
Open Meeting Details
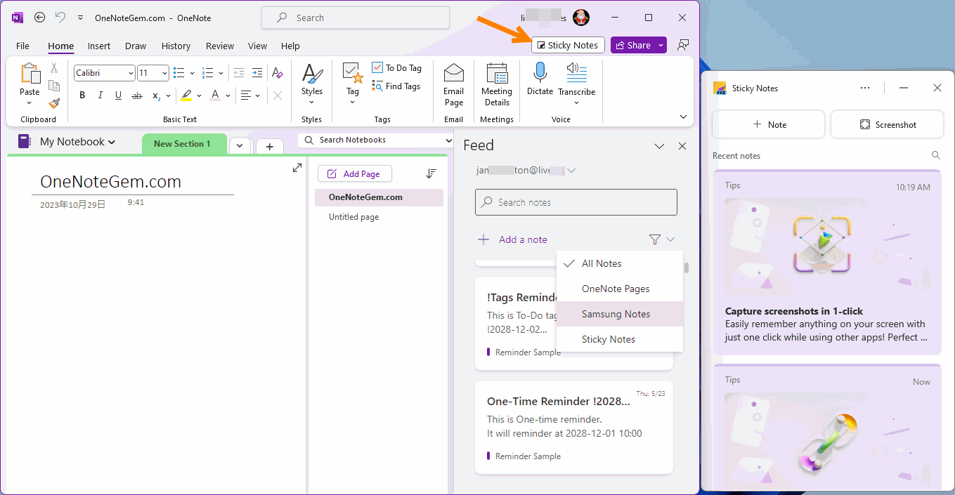[x=497, y=84]
